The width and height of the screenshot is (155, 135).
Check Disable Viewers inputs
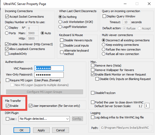(62, 40)
